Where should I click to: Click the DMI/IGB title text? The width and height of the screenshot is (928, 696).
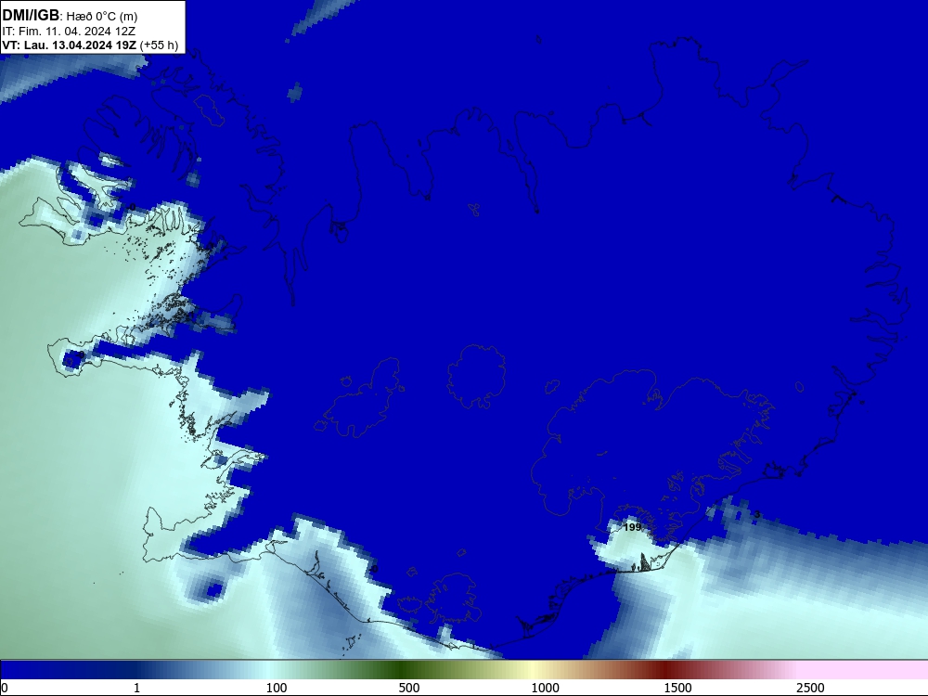pyautogui.click(x=31, y=16)
